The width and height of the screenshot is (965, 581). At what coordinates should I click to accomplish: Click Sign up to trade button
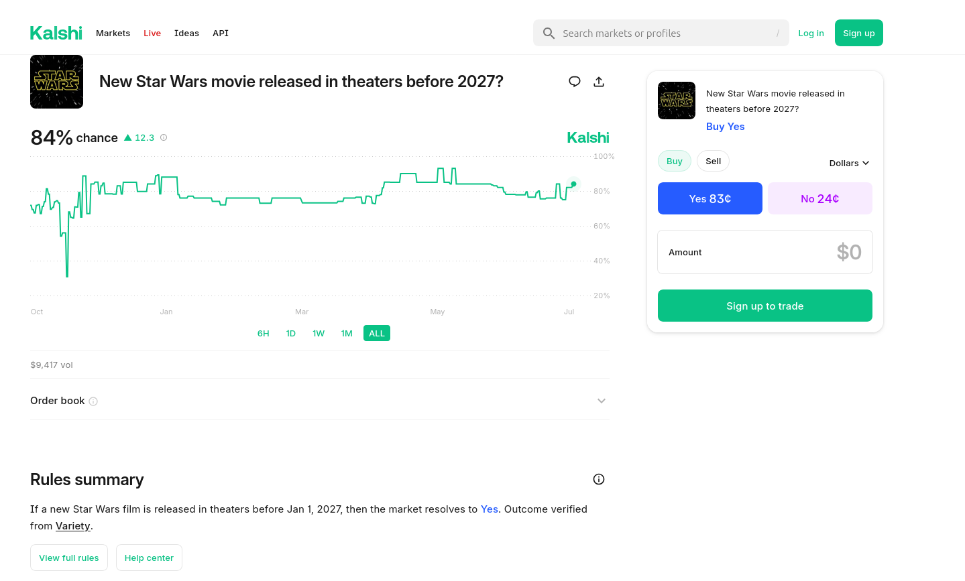point(765,306)
